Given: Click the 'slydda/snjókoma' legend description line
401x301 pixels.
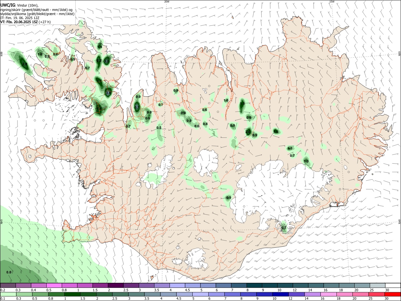Looking at the screenshot, I should point(37,14).
